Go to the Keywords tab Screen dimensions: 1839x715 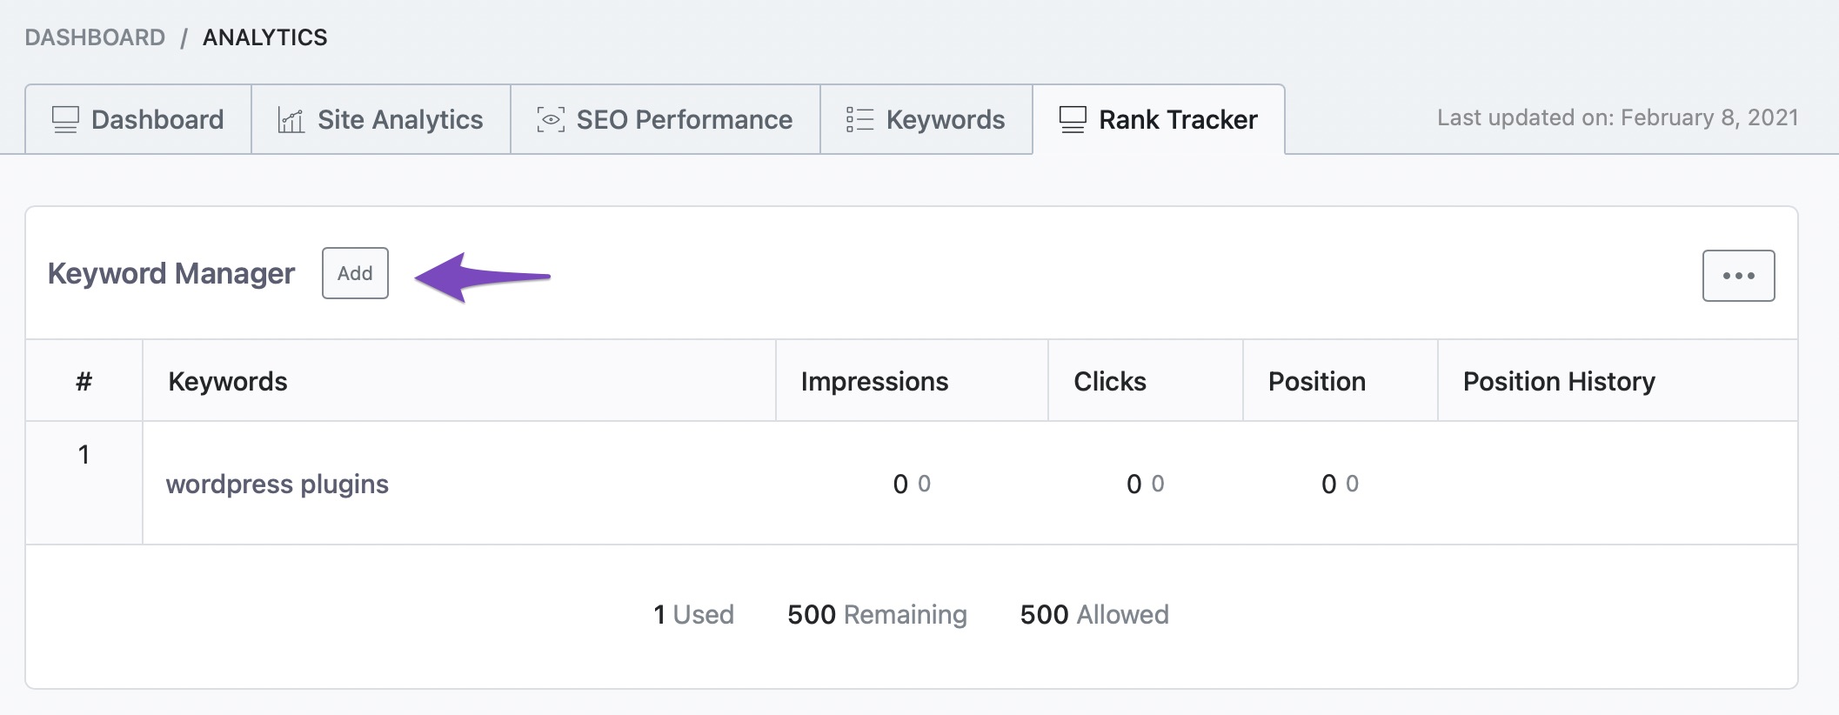[945, 119]
